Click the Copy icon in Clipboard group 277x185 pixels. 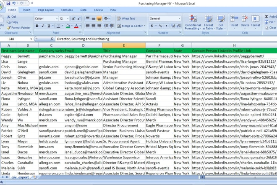pos(8,22)
